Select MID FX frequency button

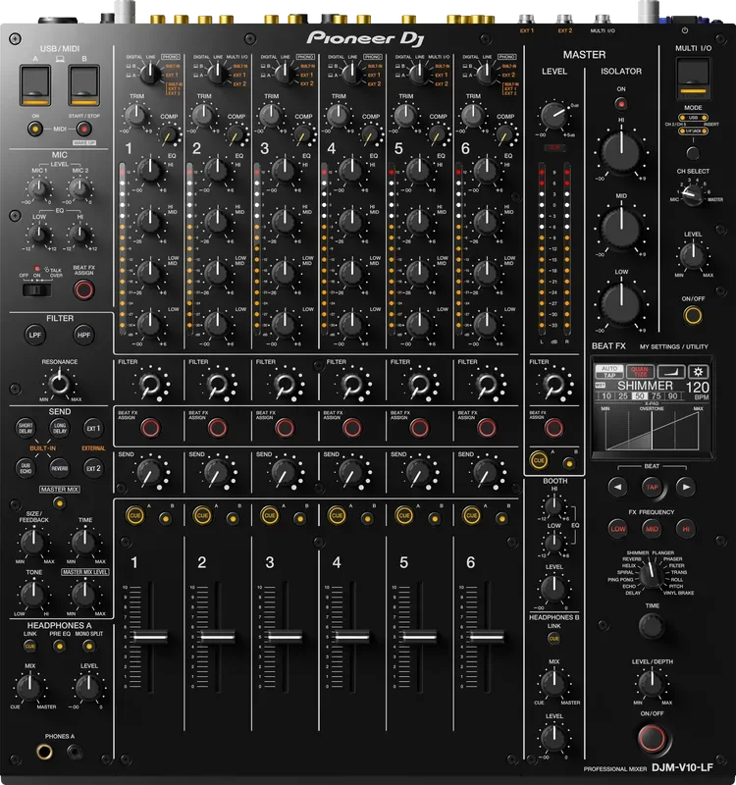tap(652, 529)
